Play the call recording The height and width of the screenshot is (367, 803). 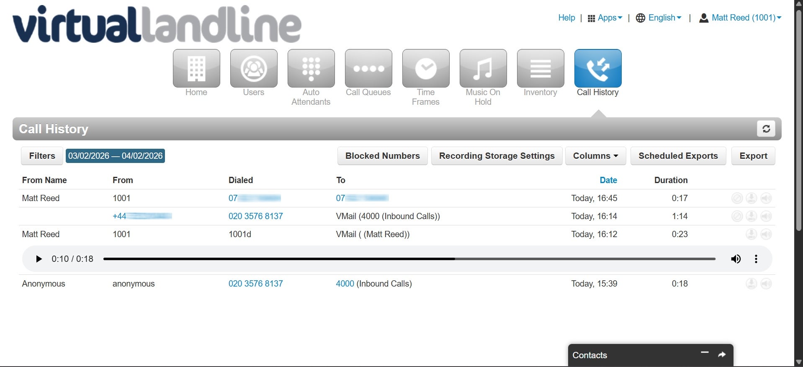click(39, 259)
